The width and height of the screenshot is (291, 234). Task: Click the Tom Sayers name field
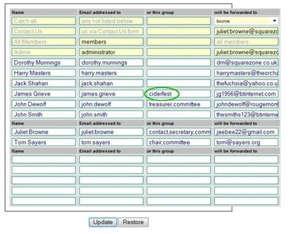click(44, 142)
